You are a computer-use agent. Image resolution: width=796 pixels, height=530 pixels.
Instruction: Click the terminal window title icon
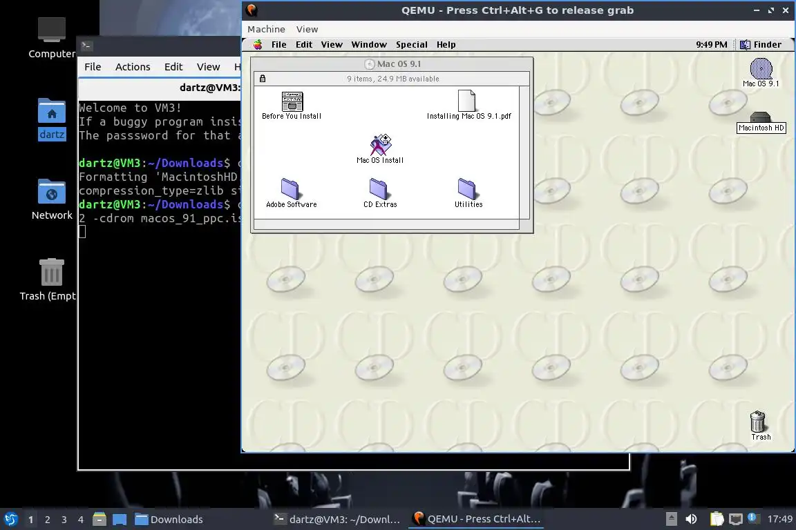pos(86,46)
